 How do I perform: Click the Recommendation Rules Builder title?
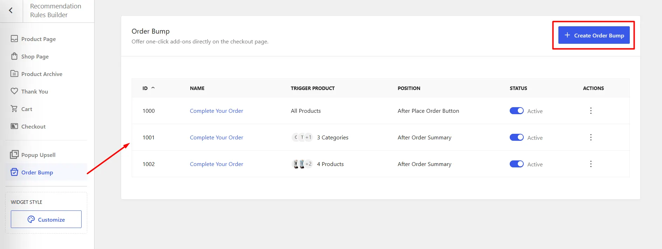point(56,11)
